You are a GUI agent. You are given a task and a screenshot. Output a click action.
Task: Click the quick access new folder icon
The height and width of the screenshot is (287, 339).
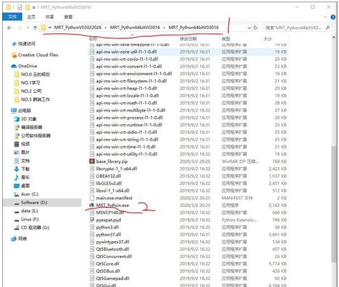pos(27,7)
